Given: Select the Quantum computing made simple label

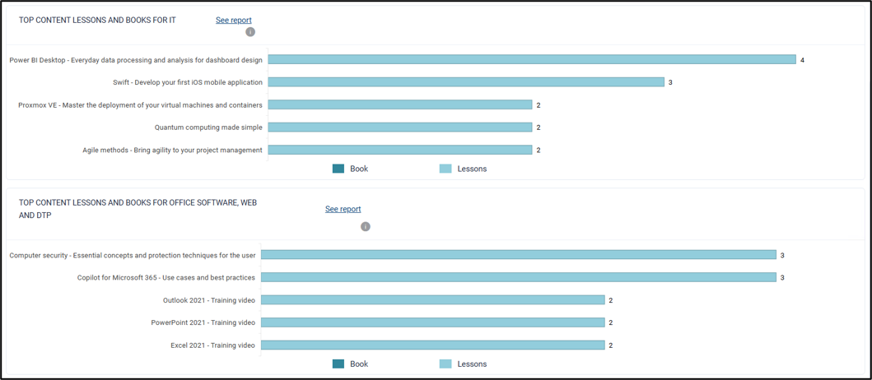Looking at the screenshot, I should [x=208, y=127].
